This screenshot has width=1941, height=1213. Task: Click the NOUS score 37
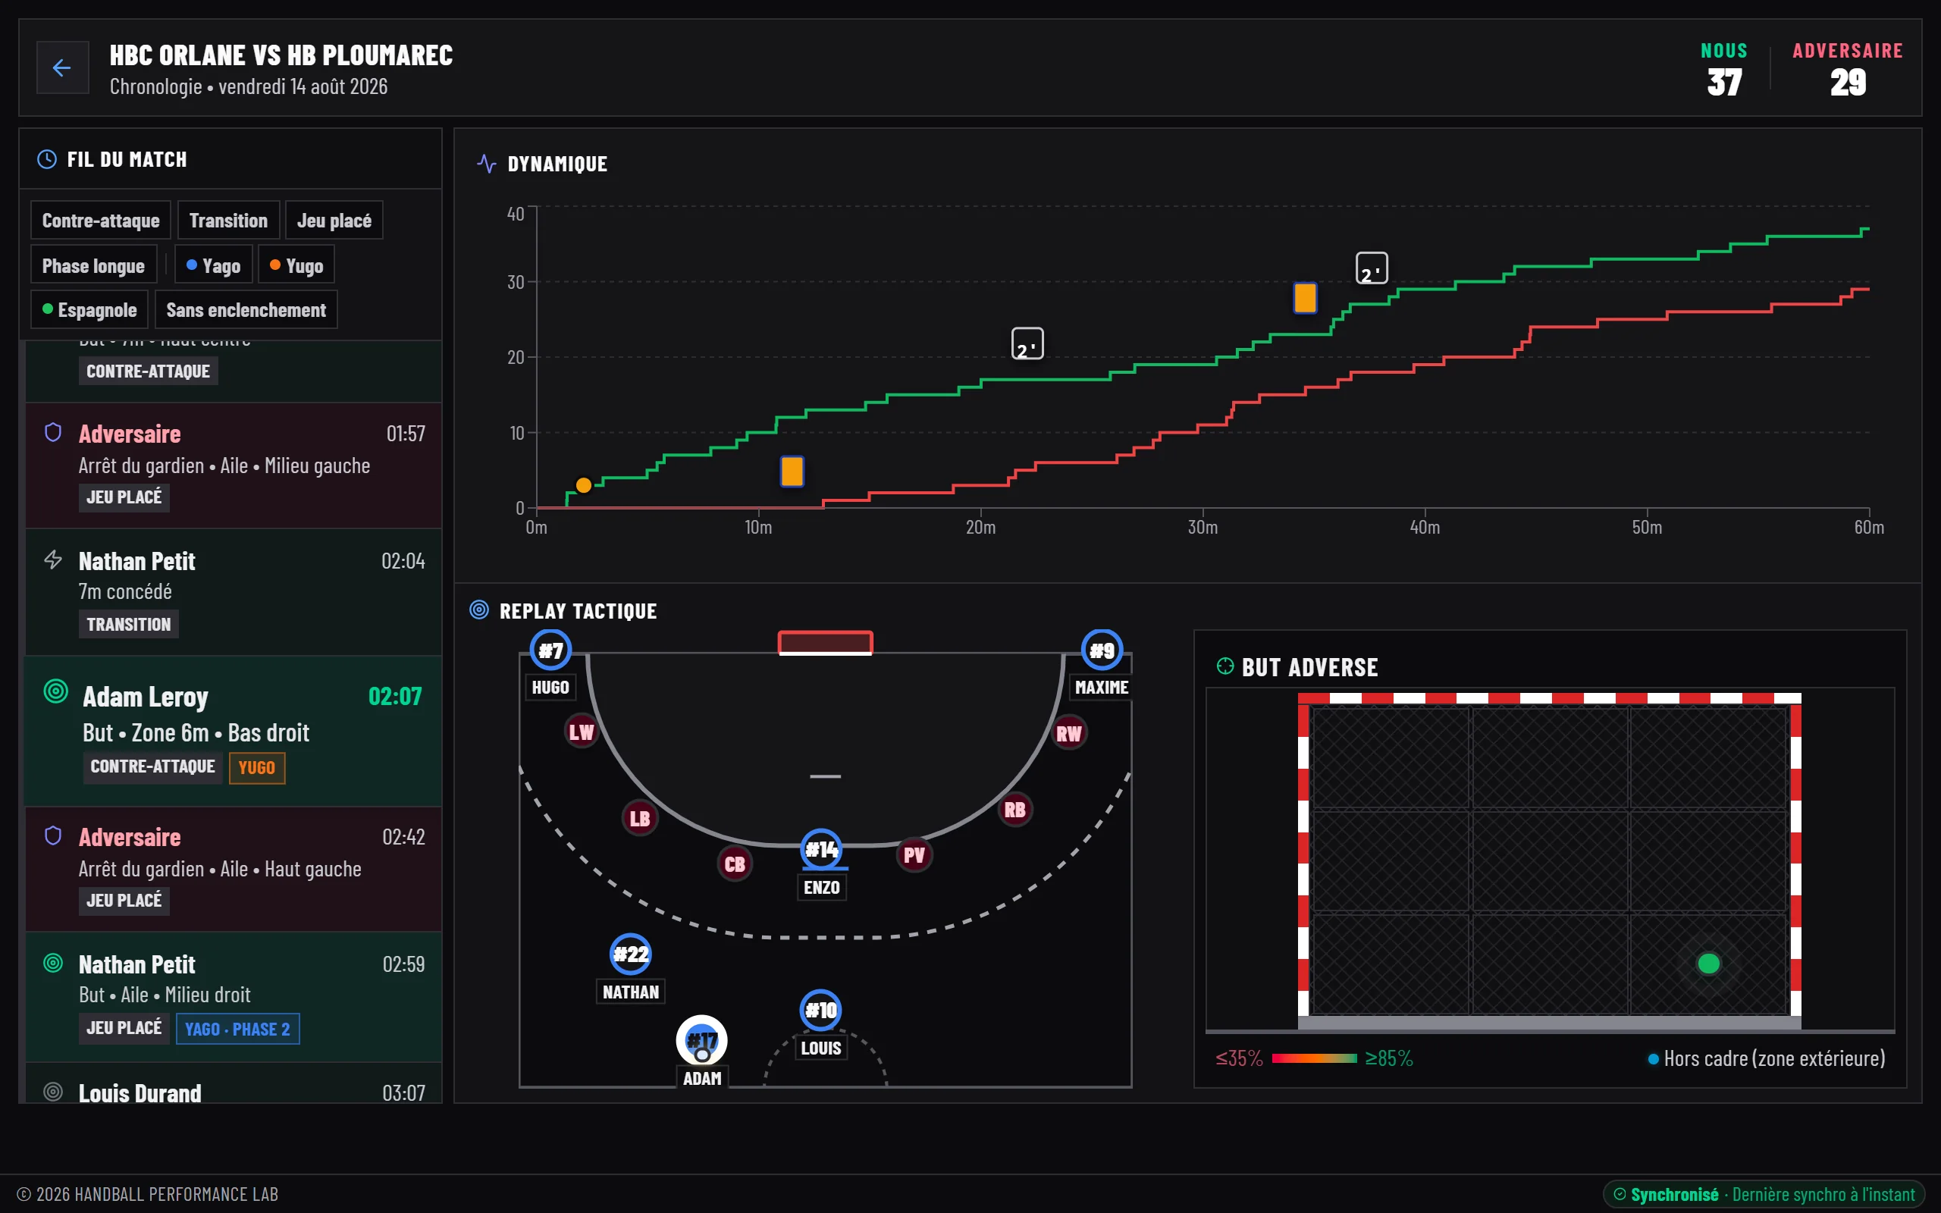[x=1724, y=83]
